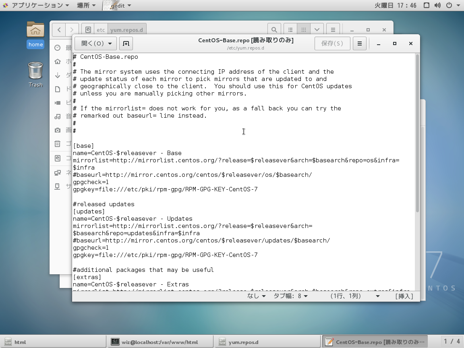Switch to html window in taskbar
The width and height of the screenshot is (464, 348).
[x=53, y=342]
